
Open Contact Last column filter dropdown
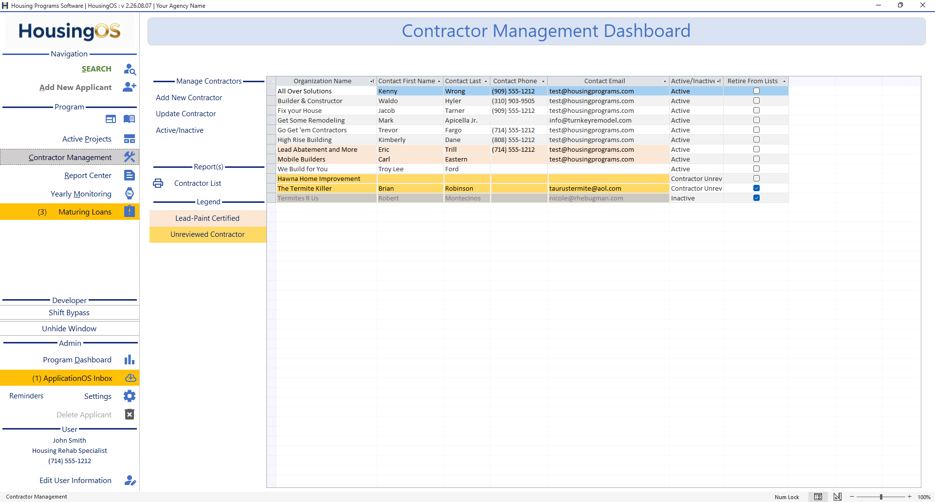(486, 81)
